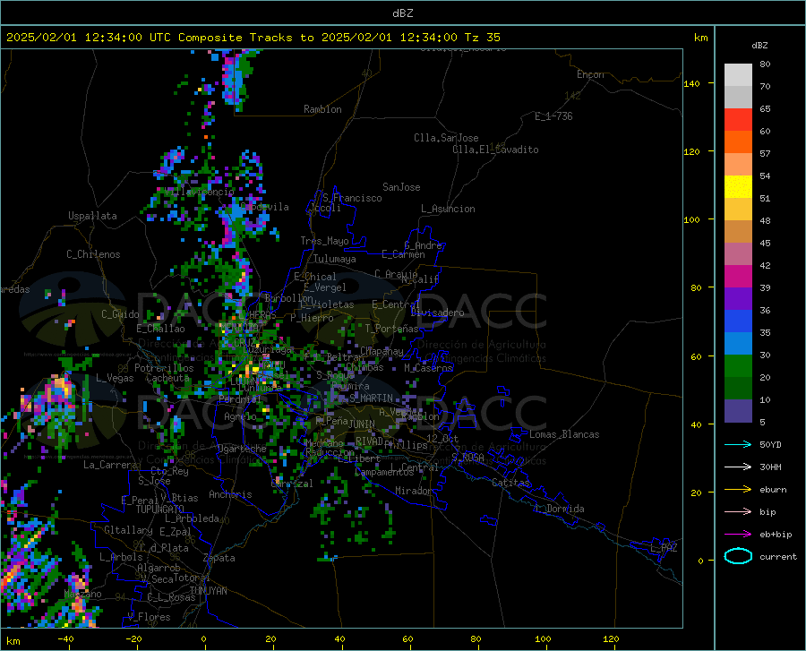Screen dimensions: 806x651
Task: Click the Mirador map label
Action: pos(413,491)
